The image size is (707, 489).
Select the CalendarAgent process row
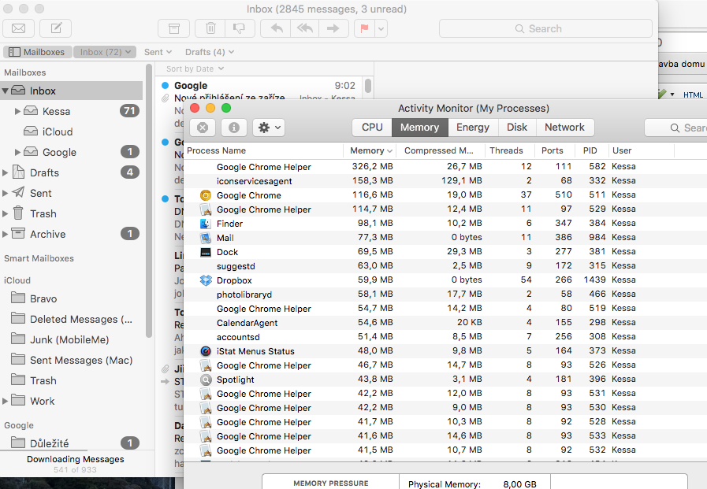[445, 323]
